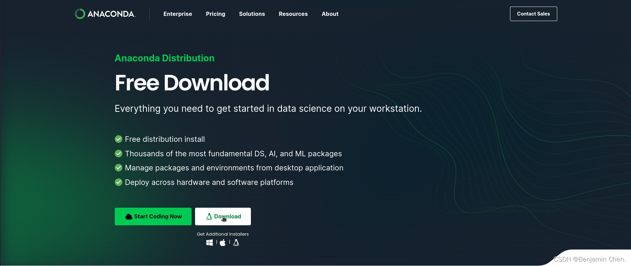Click the Free Download headline
The image size is (631, 266).
click(192, 83)
